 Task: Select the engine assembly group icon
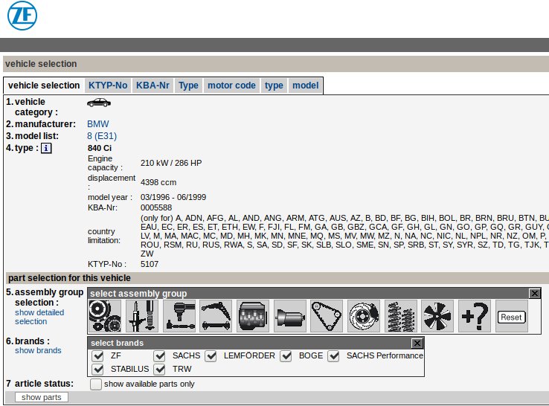coord(253,317)
